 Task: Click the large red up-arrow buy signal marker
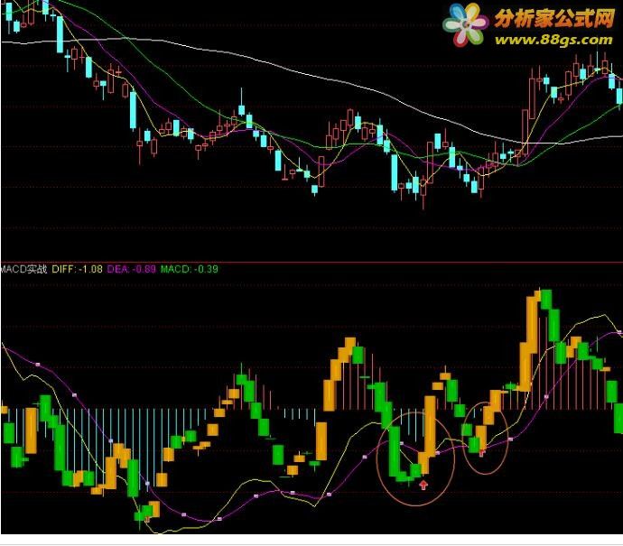pos(423,485)
